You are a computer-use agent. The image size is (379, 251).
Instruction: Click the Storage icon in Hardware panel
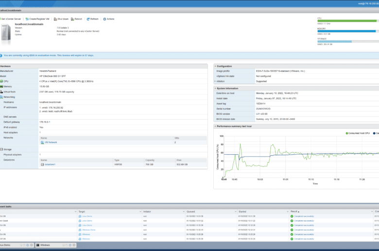pos(1,149)
